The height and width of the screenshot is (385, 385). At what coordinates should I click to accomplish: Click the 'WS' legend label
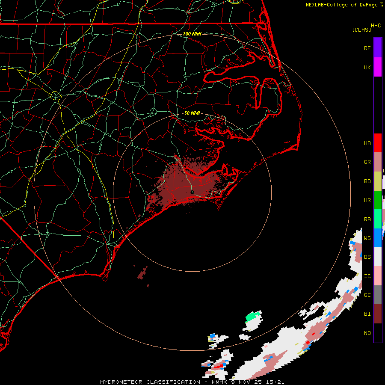tap(367, 238)
